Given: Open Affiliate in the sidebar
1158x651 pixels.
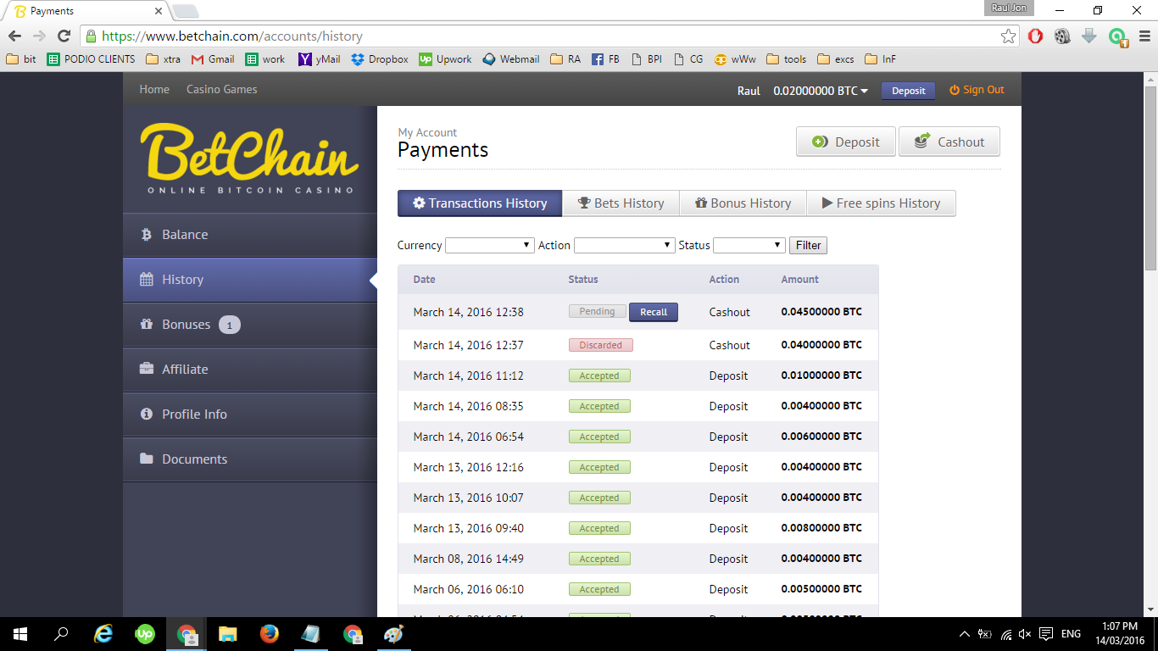Looking at the screenshot, I should [250, 370].
